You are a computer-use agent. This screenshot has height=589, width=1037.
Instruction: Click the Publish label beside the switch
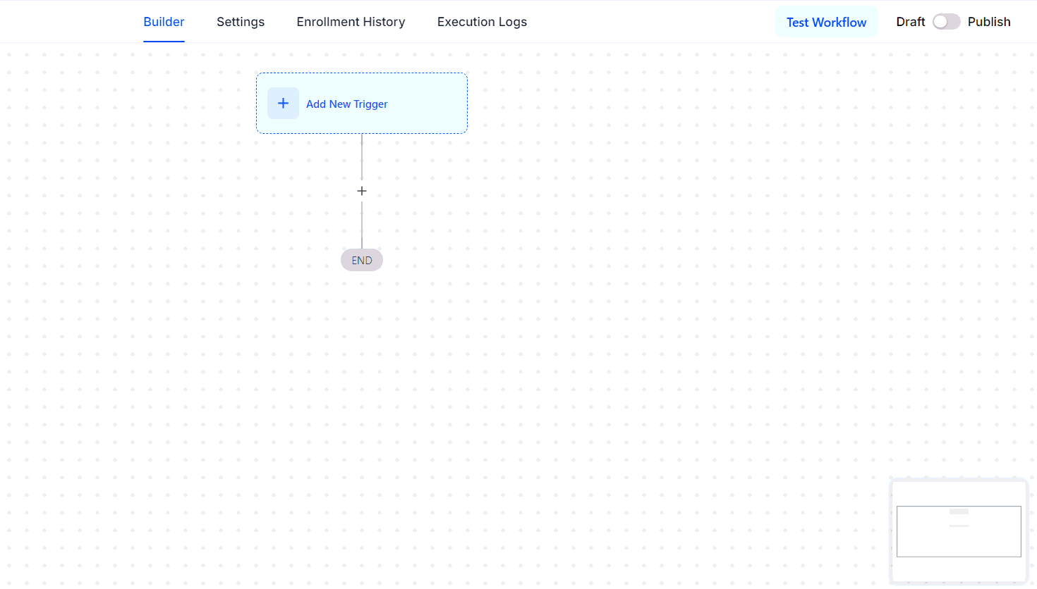click(989, 22)
